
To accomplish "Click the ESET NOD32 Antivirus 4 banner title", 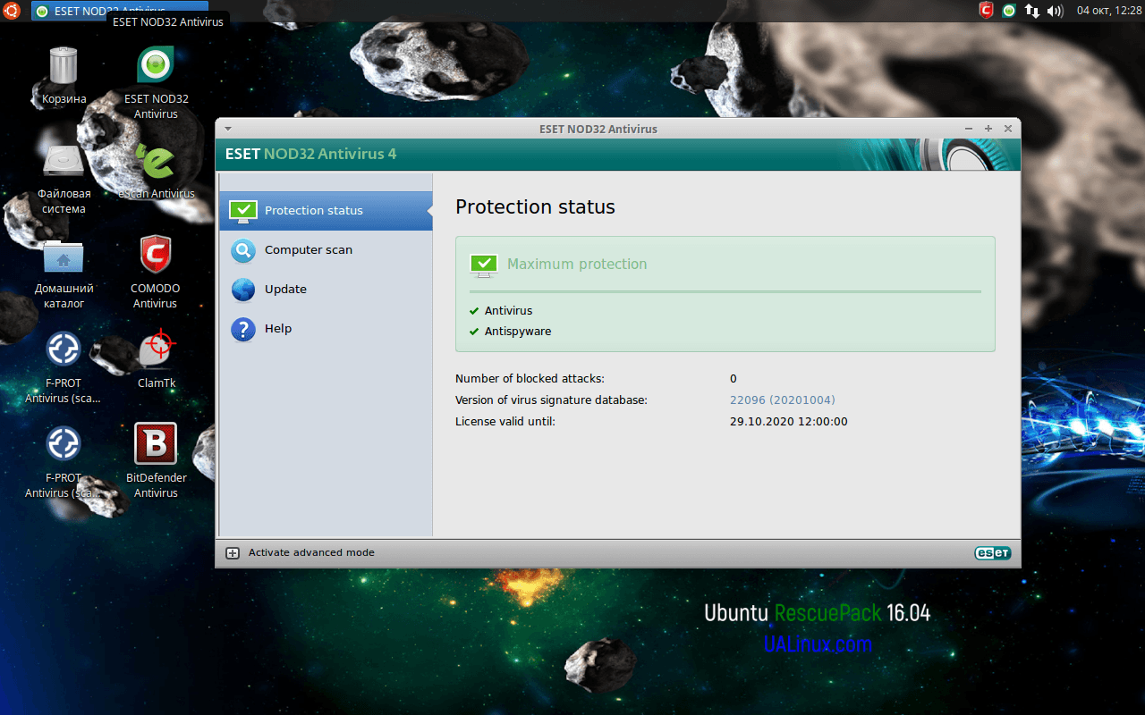I will (x=310, y=154).
